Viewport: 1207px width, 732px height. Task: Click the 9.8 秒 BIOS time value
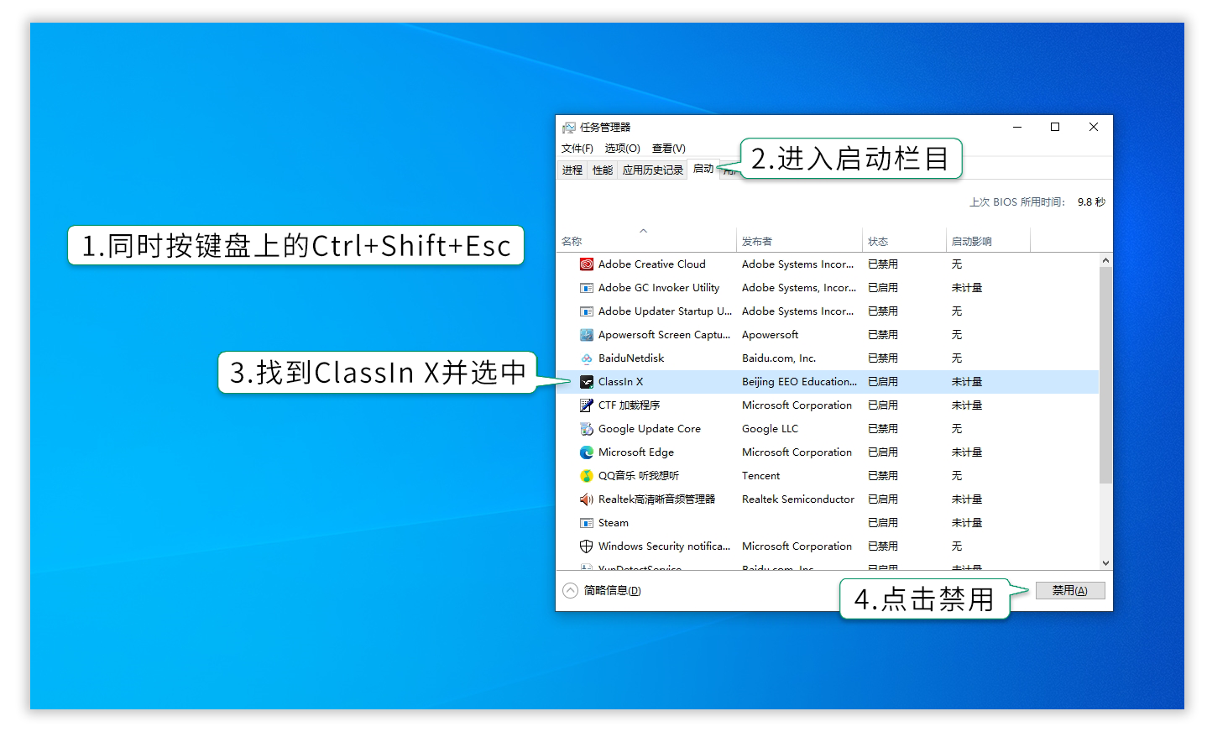pyautogui.click(x=1091, y=202)
